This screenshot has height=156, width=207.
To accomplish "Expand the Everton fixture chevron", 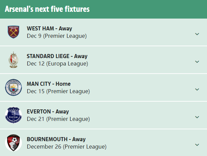I will coord(197,117).
